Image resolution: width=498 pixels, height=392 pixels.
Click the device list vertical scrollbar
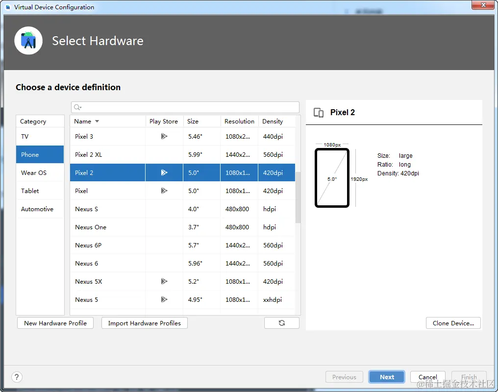point(298,197)
